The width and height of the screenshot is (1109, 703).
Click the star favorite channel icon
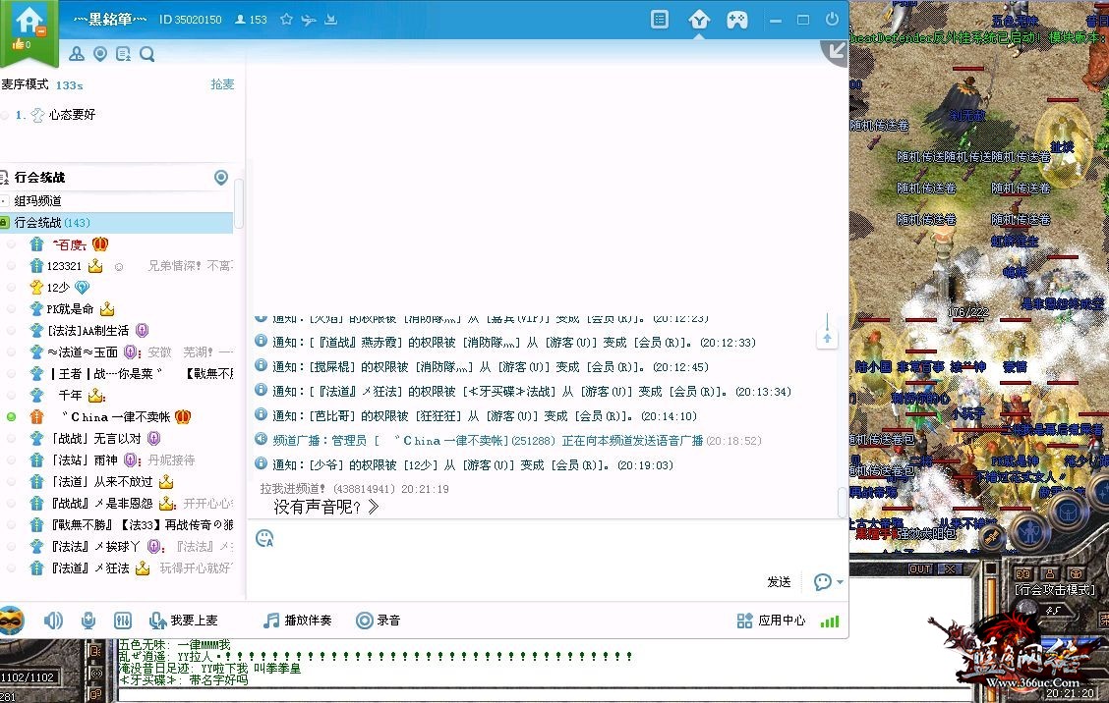click(x=286, y=20)
